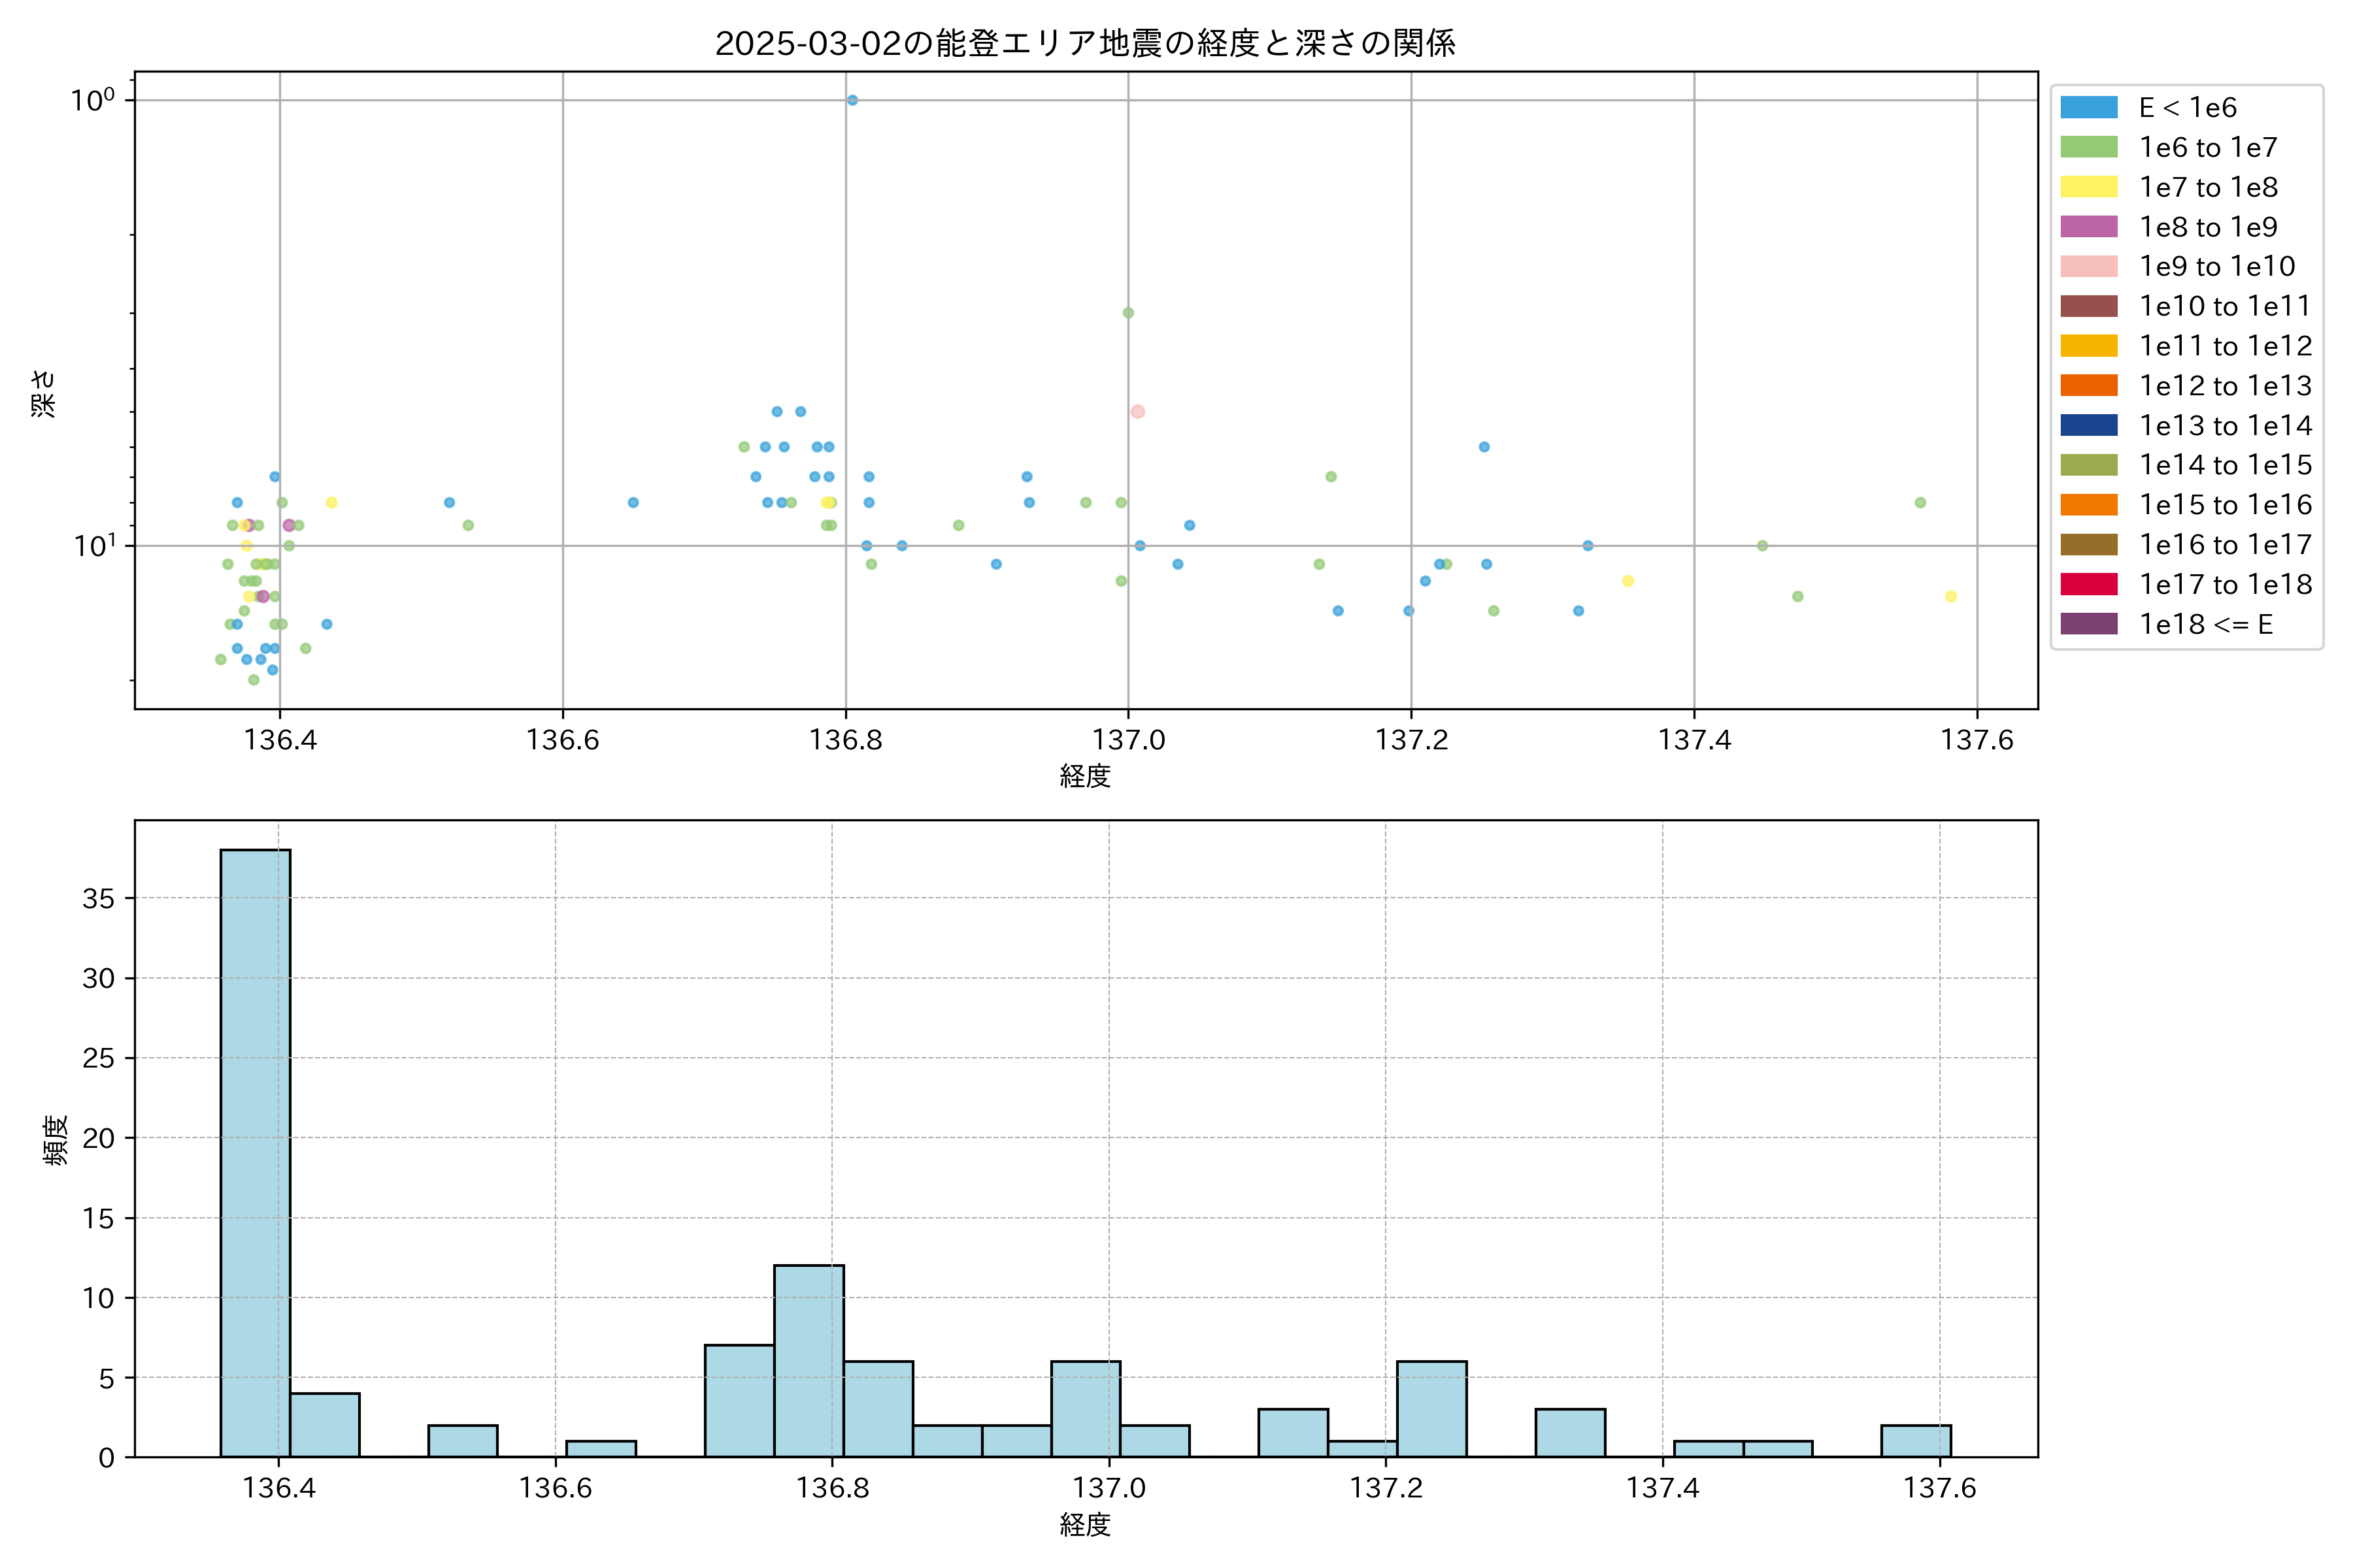Click the green 1e6 to 1e7 legend swatch
Viewport: 2353px width, 1568px height.
point(2088,147)
